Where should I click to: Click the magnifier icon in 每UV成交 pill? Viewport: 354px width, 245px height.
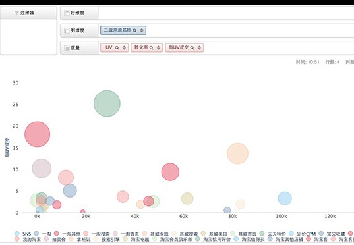pos(192,48)
